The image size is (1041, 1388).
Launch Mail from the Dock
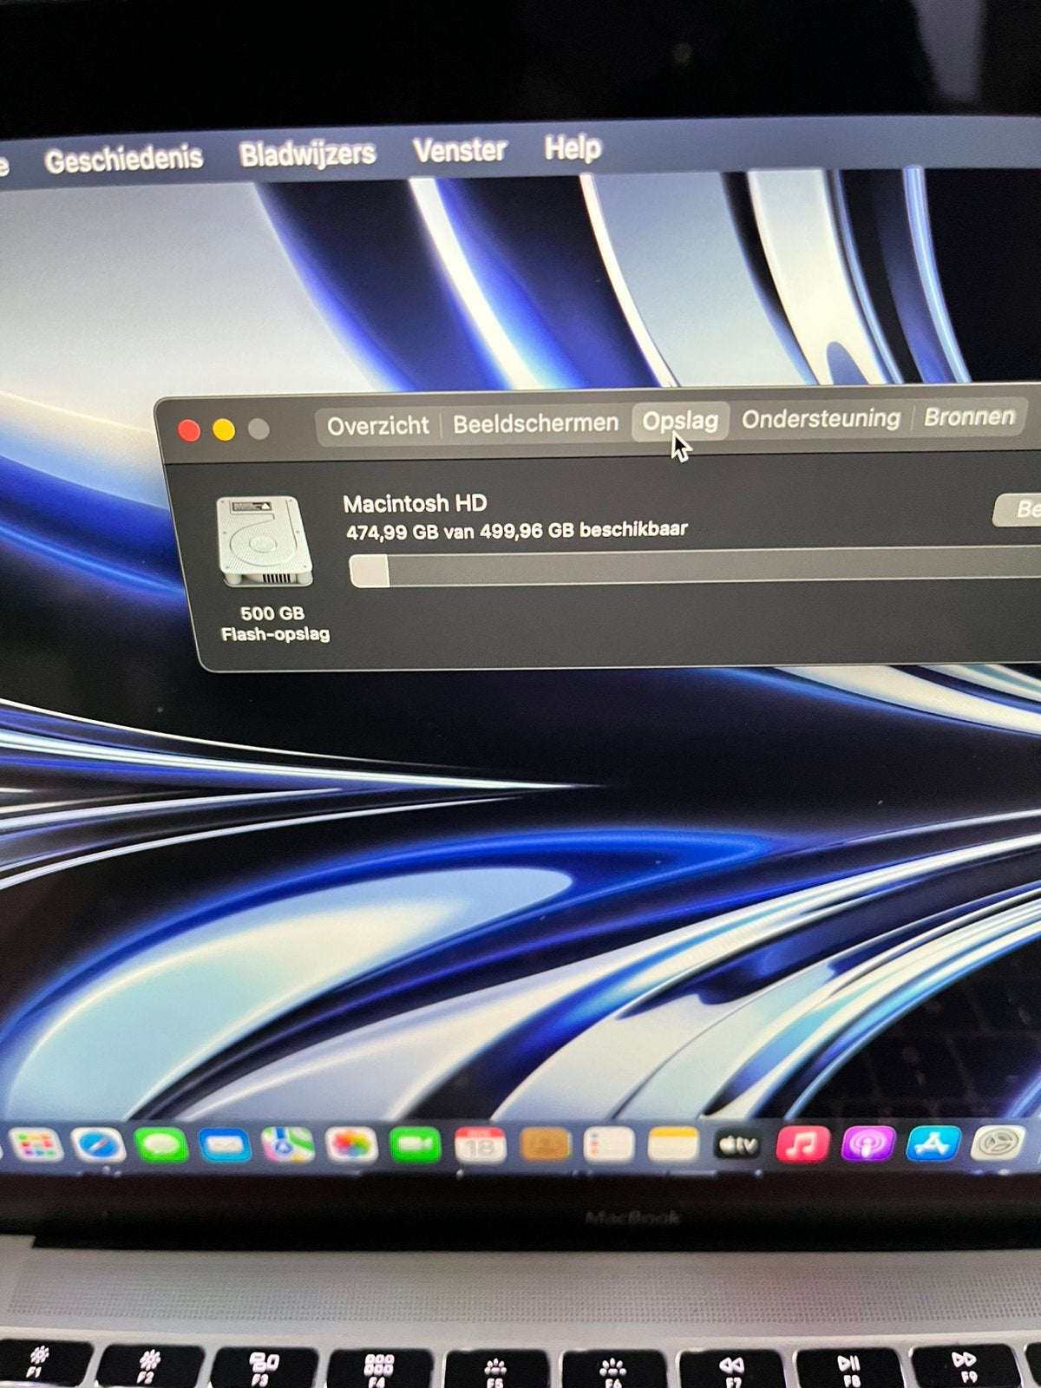point(225,1146)
